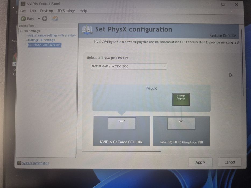The image size is (251, 188).
Task: Maximize the NVIDIA Control Panel window
Action: 223,5
